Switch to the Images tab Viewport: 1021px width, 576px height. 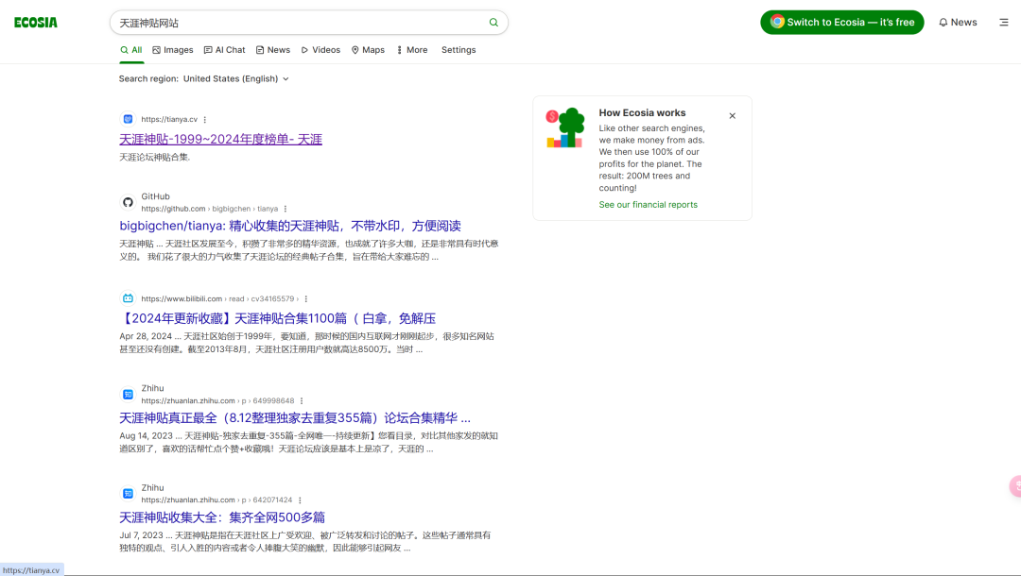(x=173, y=50)
